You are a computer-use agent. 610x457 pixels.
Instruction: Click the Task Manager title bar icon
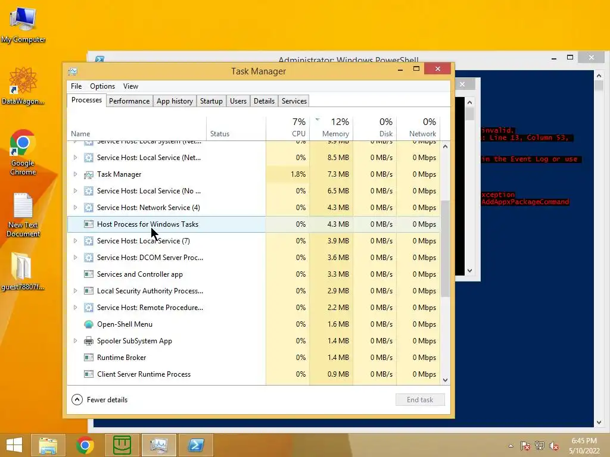coord(73,71)
